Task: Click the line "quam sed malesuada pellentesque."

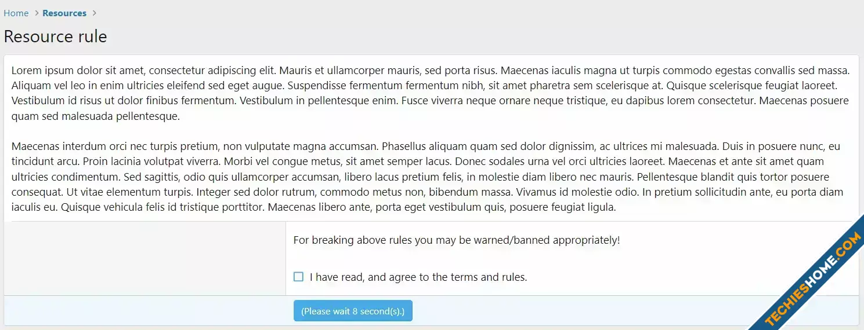Action: (x=96, y=116)
